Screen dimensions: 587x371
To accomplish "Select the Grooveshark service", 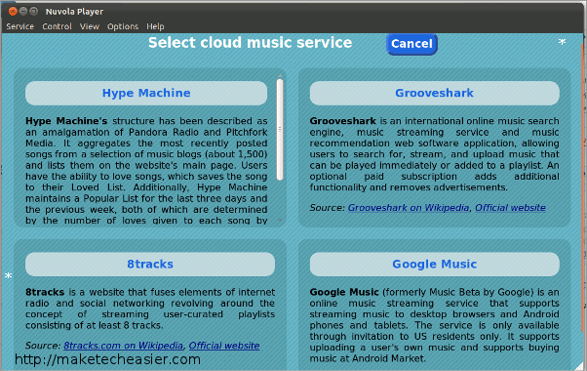I will 435,93.
